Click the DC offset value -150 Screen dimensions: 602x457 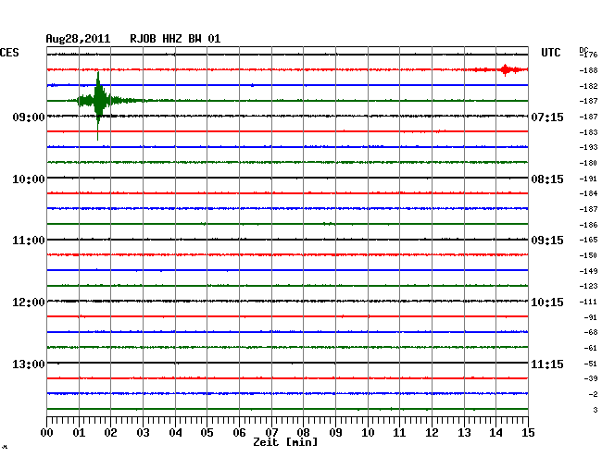pyautogui.click(x=588, y=255)
